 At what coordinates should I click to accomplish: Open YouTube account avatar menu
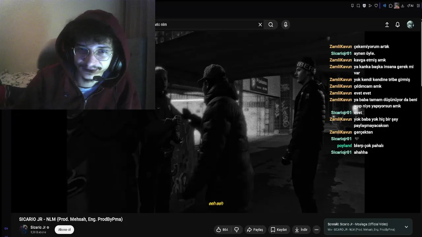(x=410, y=25)
